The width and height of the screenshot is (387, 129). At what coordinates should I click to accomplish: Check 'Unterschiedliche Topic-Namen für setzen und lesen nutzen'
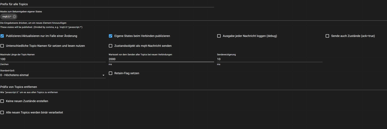(x=3, y=46)
